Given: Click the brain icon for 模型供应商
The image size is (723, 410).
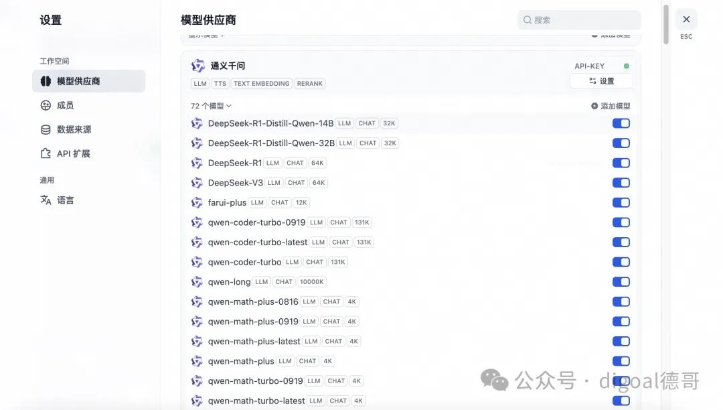Looking at the screenshot, I should click(x=46, y=81).
